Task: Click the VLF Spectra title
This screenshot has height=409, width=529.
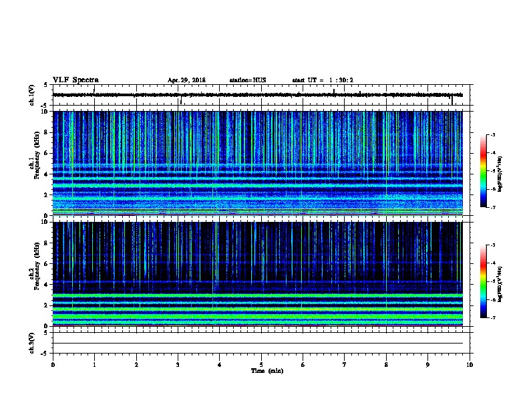Action: pyautogui.click(x=75, y=80)
